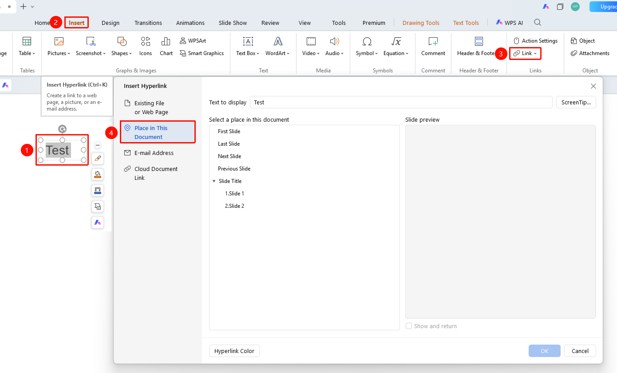
Task: Tick the Show and return checkbox
Action: (409, 326)
